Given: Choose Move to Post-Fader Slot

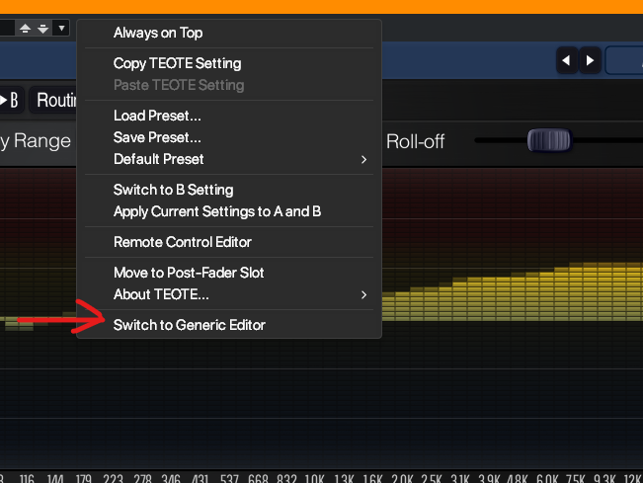Looking at the screenshot, I should point(189,273).
